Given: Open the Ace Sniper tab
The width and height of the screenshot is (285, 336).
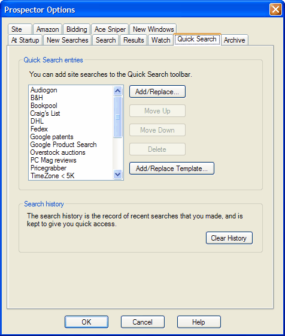Looking at the screenshot, I should tap(110, 29).
